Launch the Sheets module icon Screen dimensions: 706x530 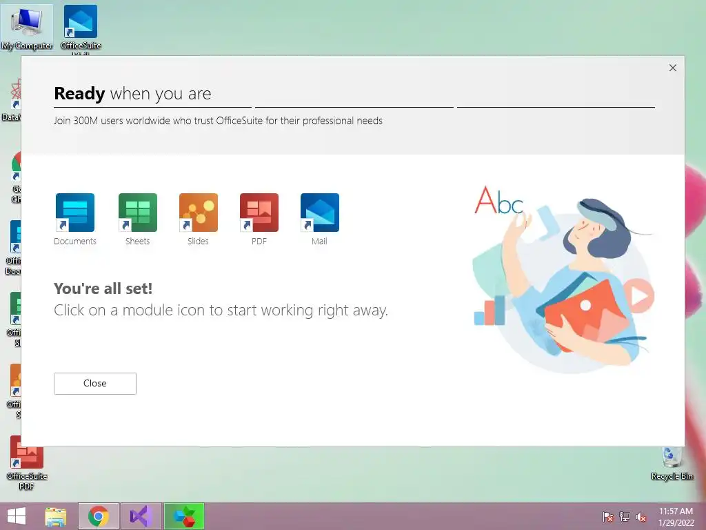click(x=138, y=213)
